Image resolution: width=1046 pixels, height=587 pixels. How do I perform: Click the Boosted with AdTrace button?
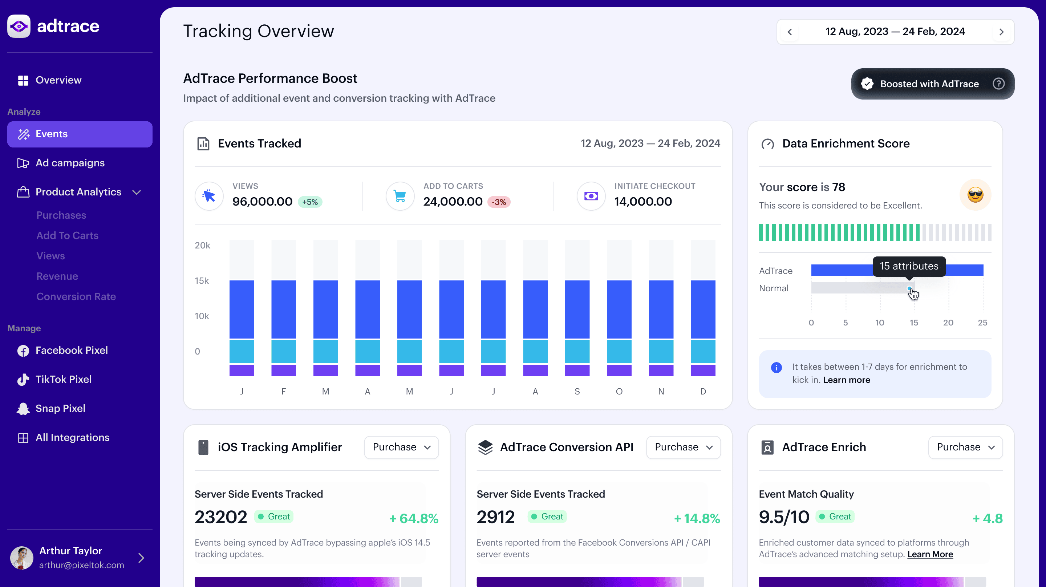[x=933, y=84]
